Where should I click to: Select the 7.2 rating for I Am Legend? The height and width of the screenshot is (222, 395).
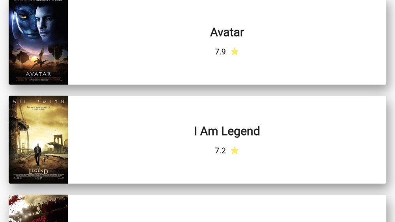click(220, 151)
